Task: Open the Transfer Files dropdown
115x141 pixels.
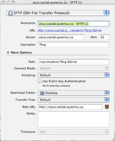Action: [x=73, y=100]
